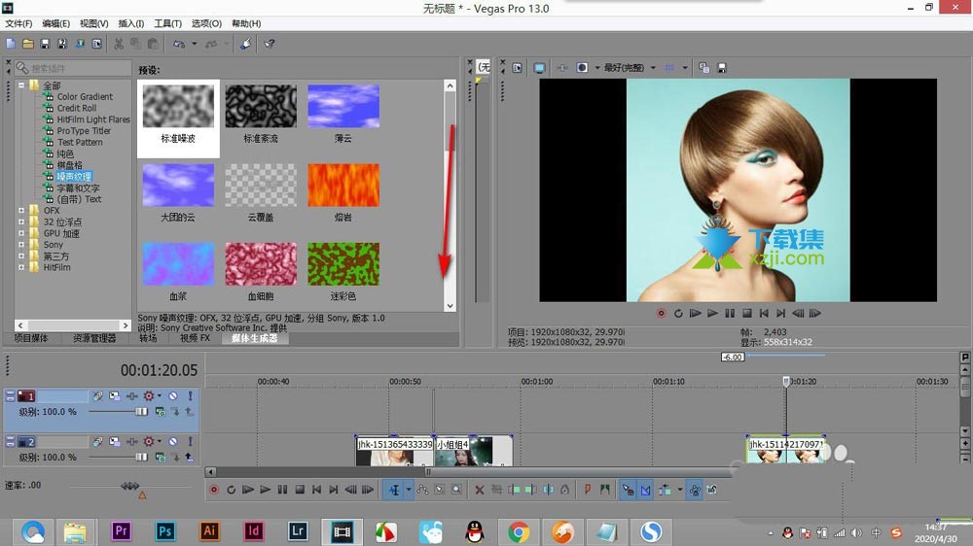Screen dimensions: 973x546
Task: Click track 1 level slider handle
Action: [141, 412]
